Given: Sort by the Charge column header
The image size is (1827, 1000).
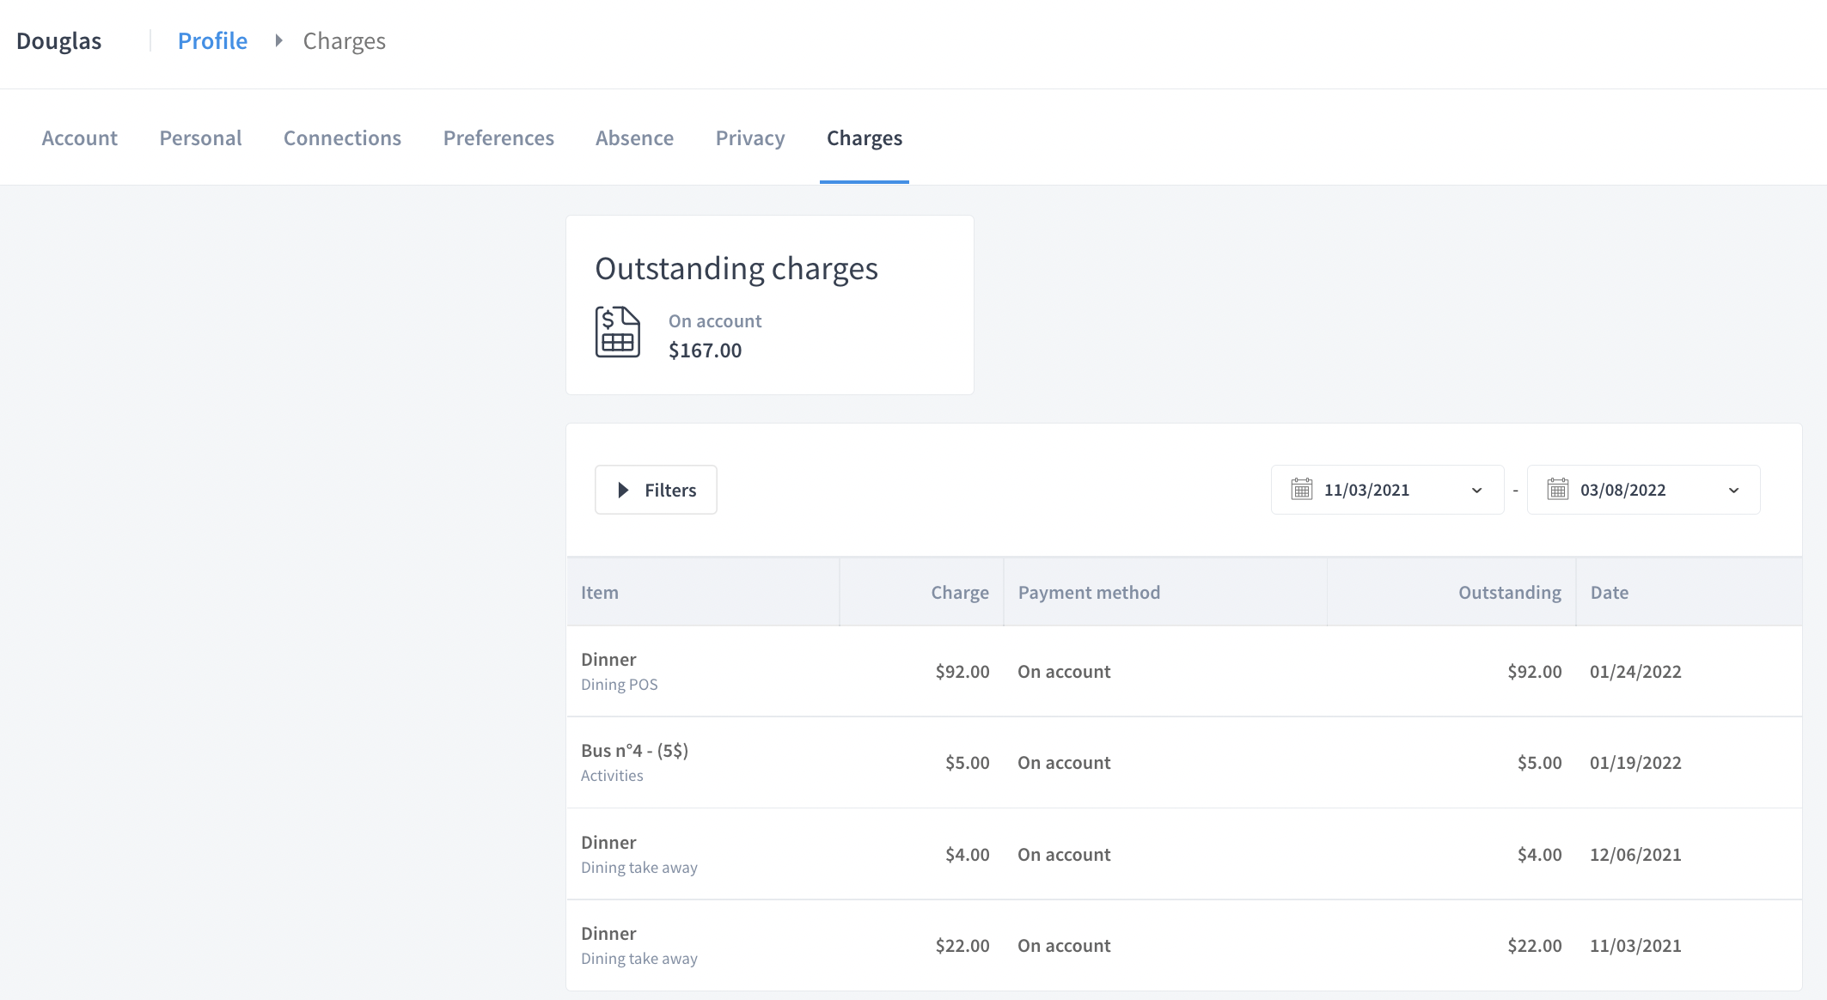Looking at the screenshot, I should (959, 592).
